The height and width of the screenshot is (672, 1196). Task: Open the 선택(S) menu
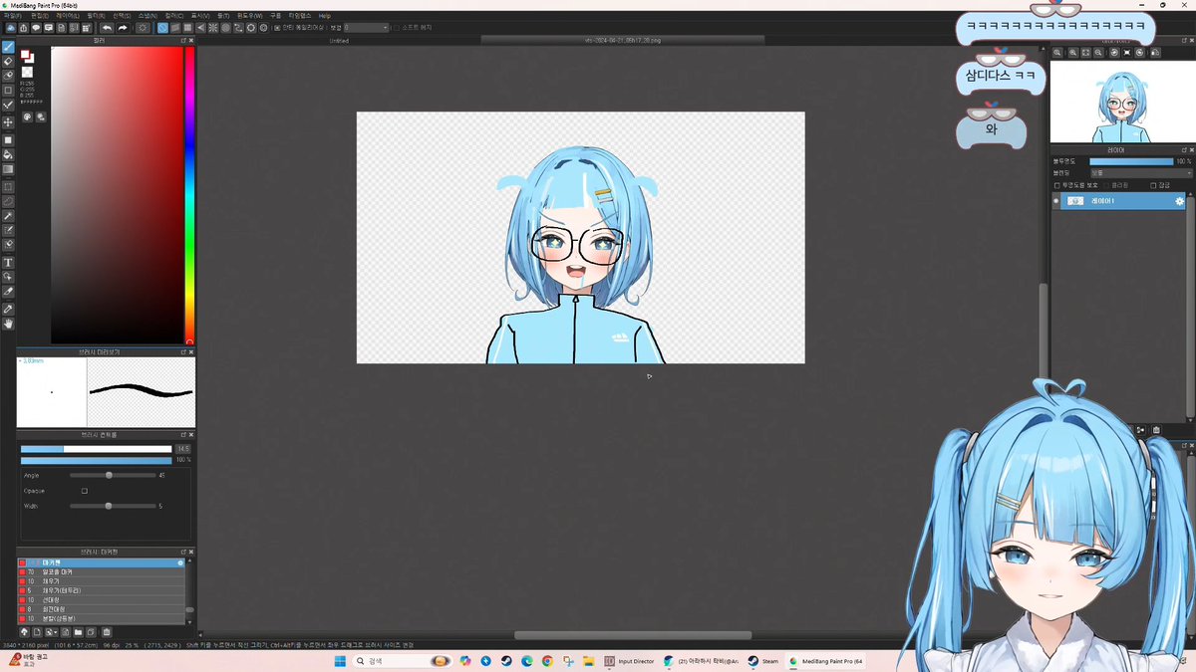click(121, 16)
